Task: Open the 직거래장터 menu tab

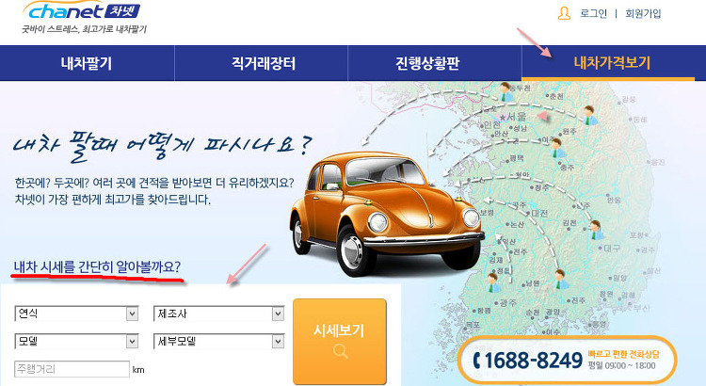Action: point(262,64)
